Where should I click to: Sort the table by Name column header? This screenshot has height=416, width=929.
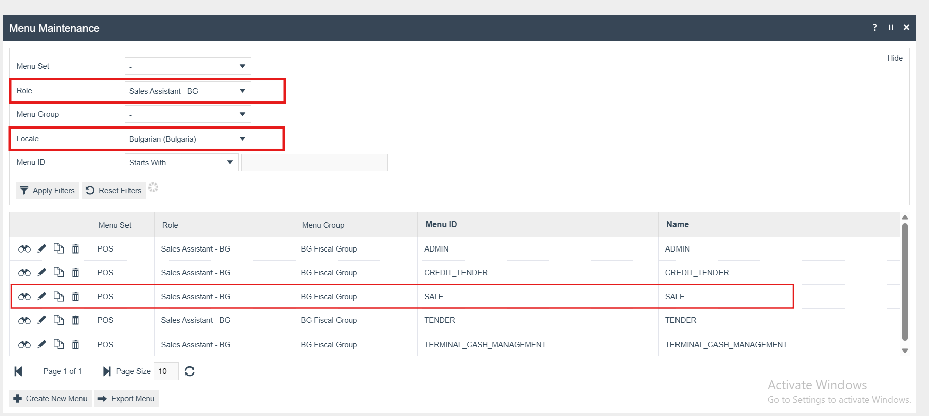tap(677, 225)
